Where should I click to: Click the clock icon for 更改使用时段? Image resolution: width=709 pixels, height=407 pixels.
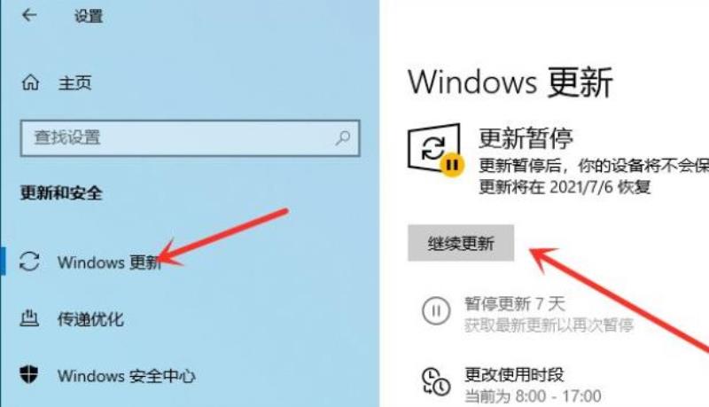tap(436, 382)
